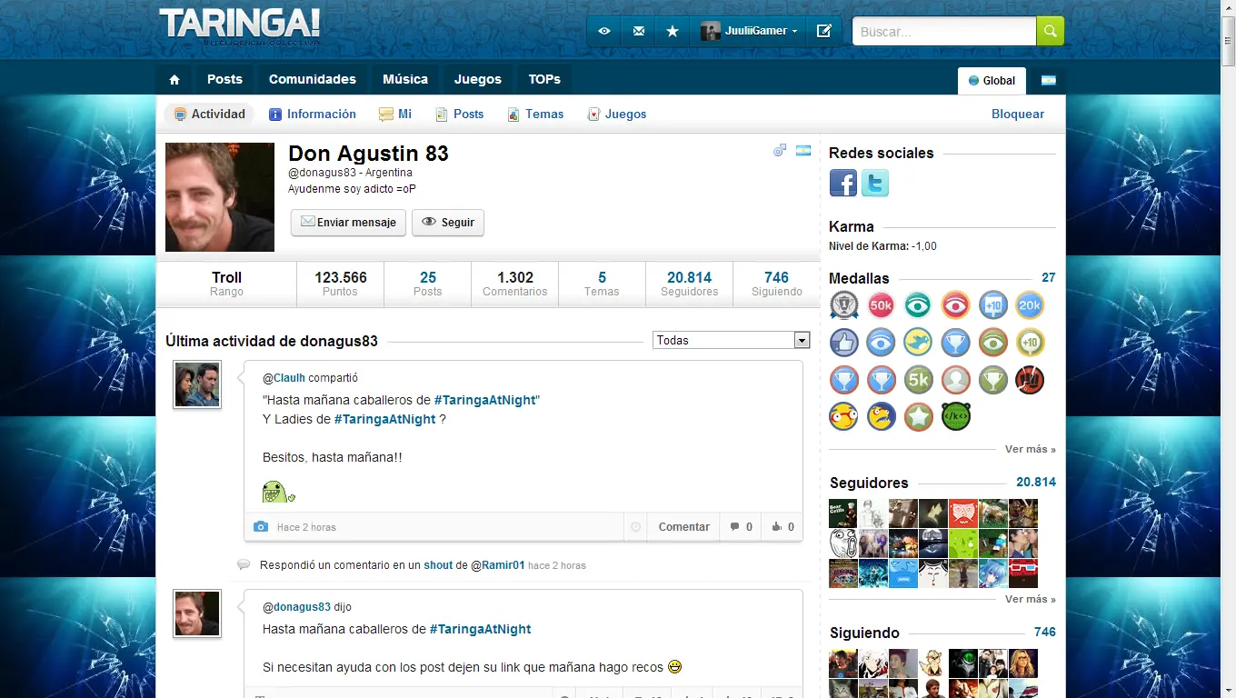Click the green search magnifier button
The height and width of the screenshot is (698, 1236).
click(x=1050, y=31)
